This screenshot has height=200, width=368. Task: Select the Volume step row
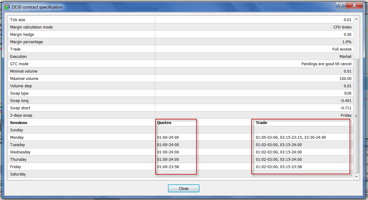(x=180, y=86)
